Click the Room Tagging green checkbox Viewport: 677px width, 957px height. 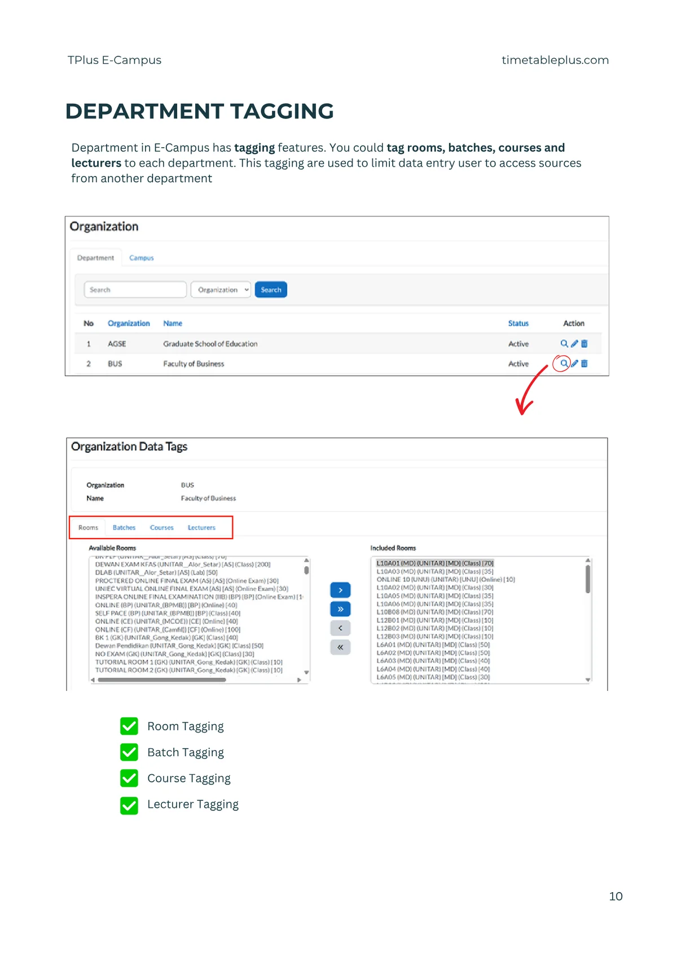[x=129, y=726]
